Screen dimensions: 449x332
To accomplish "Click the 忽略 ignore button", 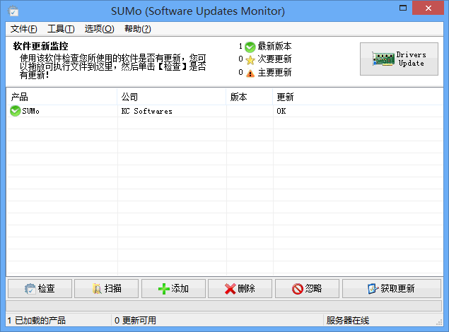I will point(308,288).
